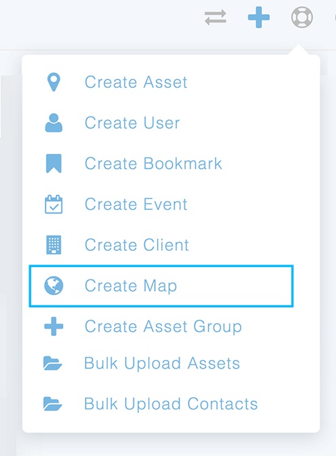336x456 pixels.
Task: Select Create Asset from the menu
Action: [136, 82]
